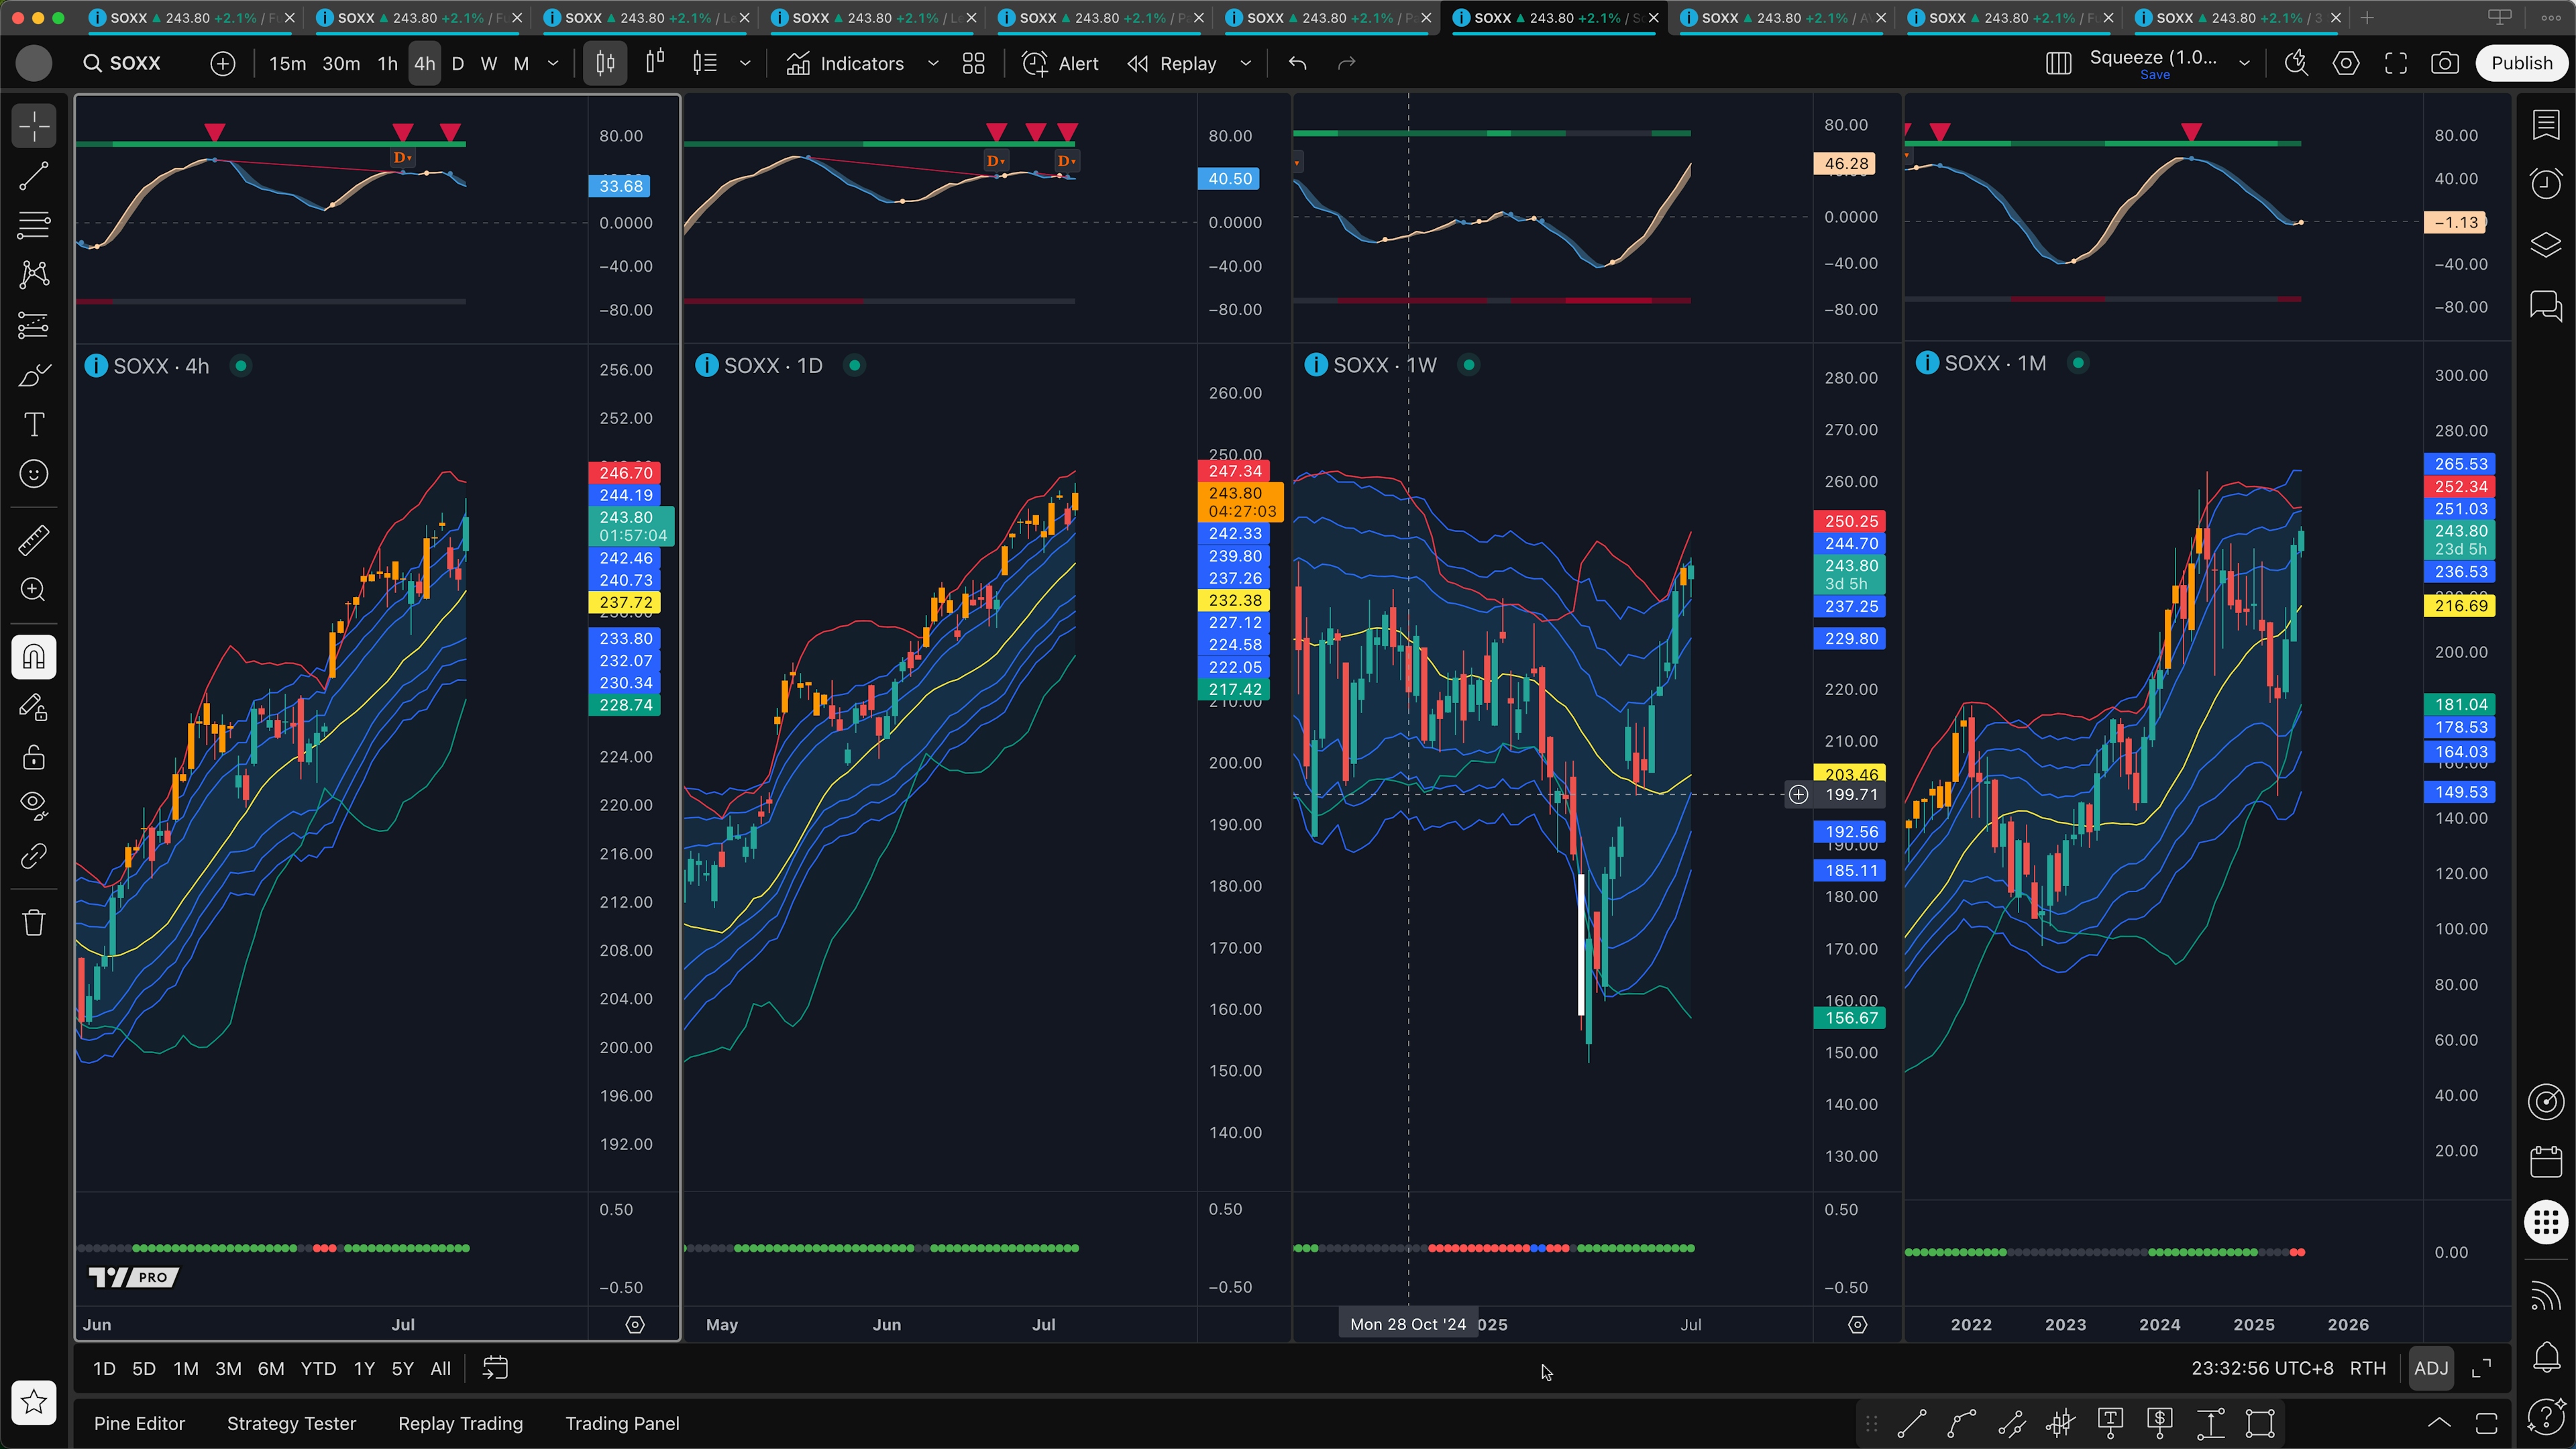Screen dimensions: 2576x1449
Task: Open 4h chart price scale settings gear
Action: pos(635,1325)
